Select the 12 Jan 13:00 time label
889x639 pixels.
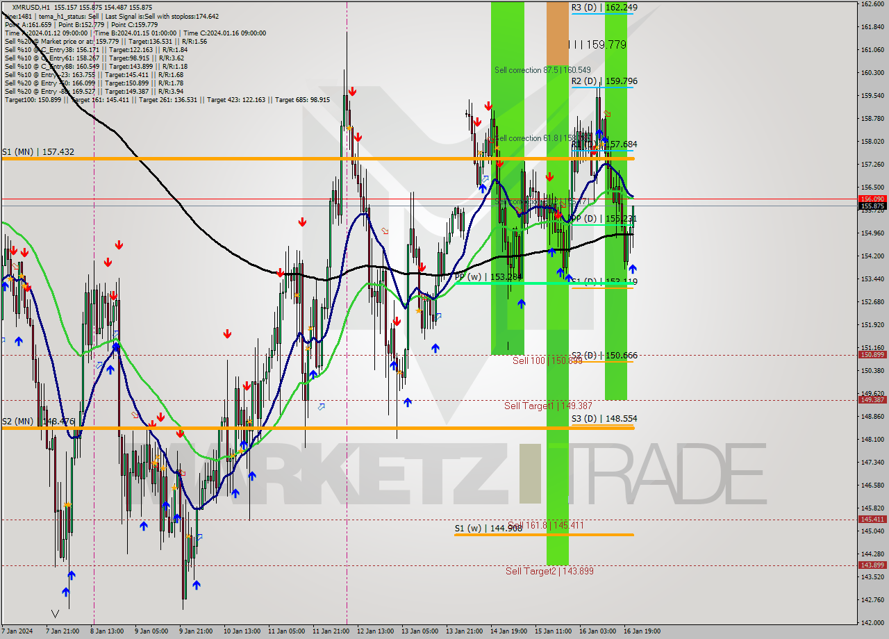[x=375, y=631]
